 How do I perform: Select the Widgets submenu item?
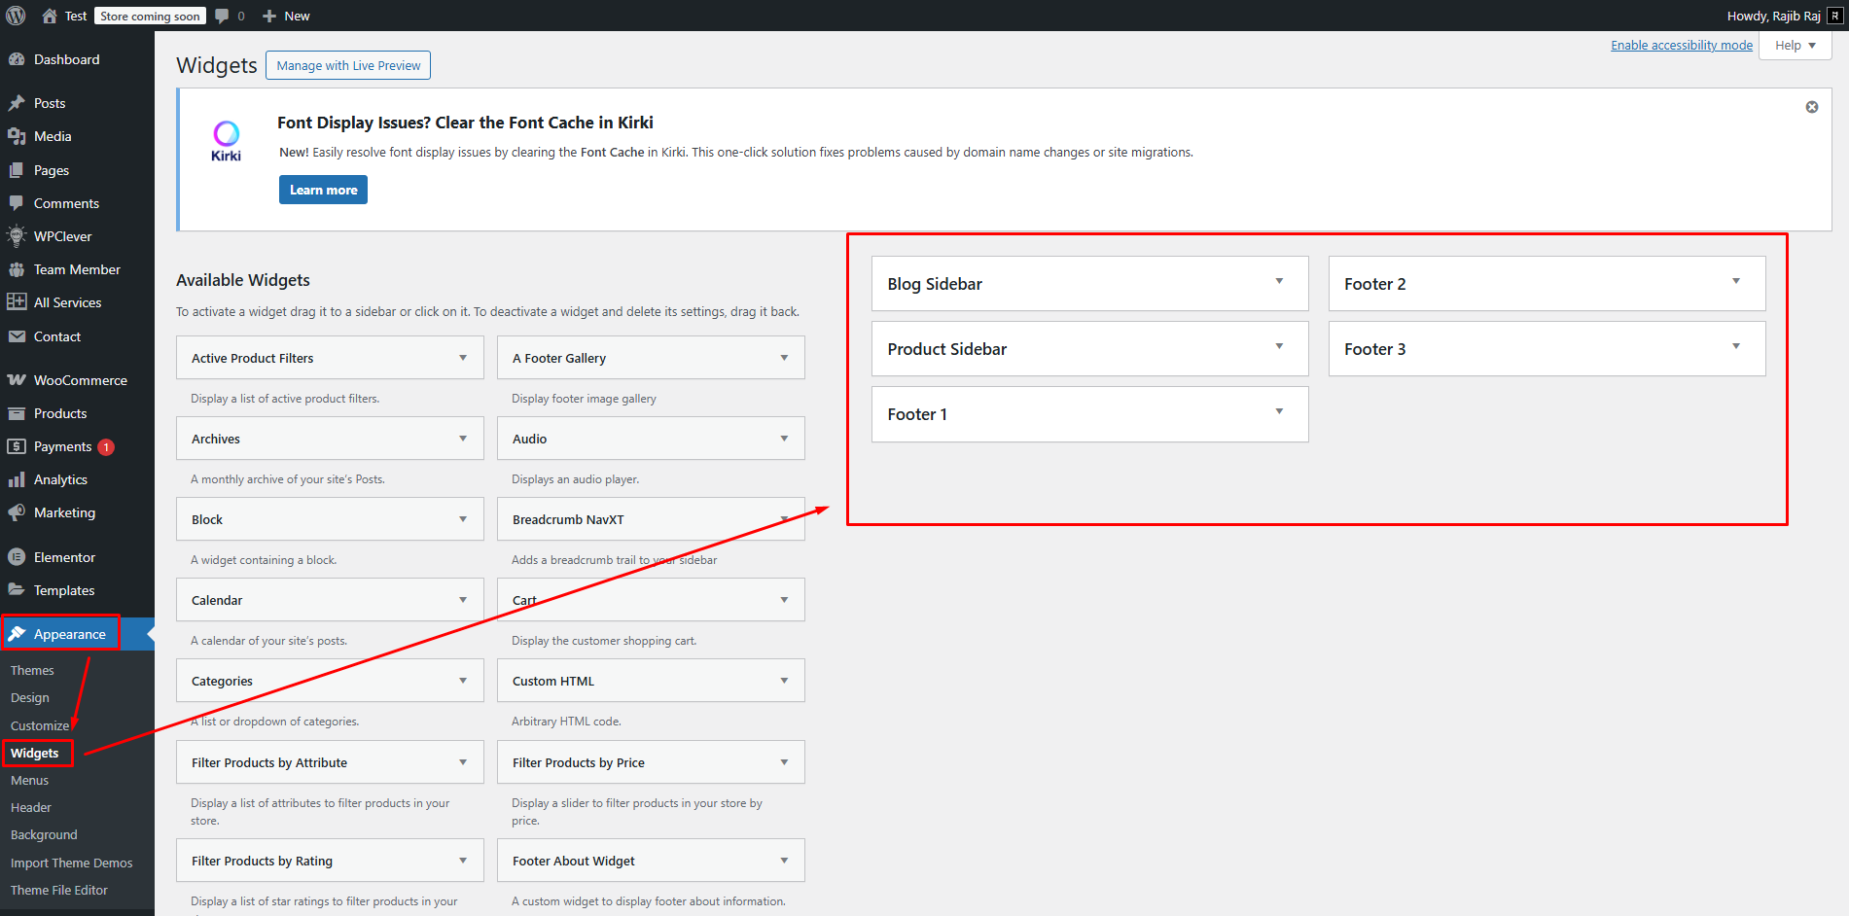click(35, 753)
